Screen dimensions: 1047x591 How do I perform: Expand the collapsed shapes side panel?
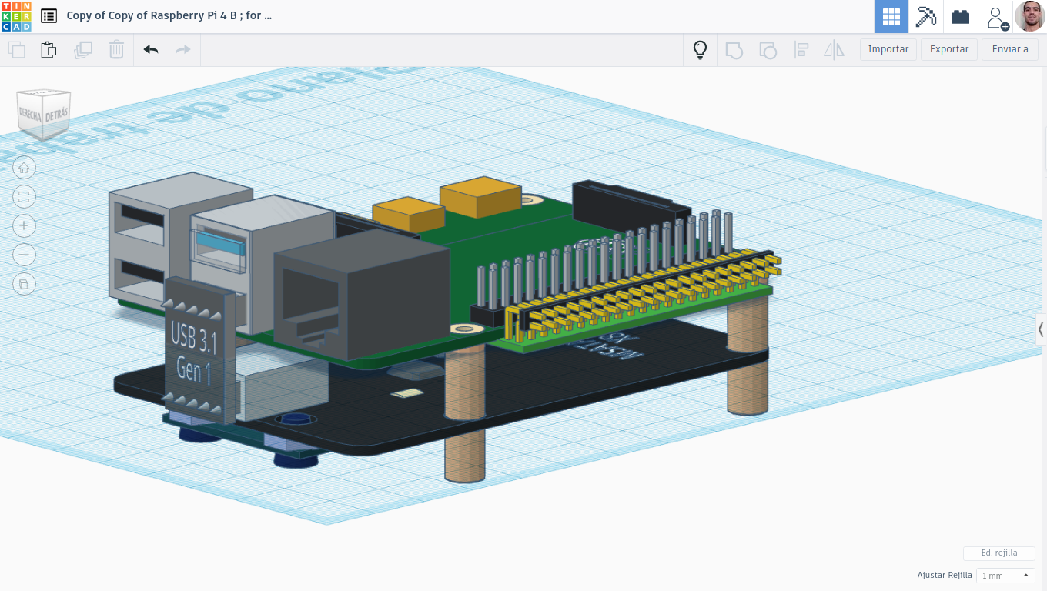tap(1041, 329)
